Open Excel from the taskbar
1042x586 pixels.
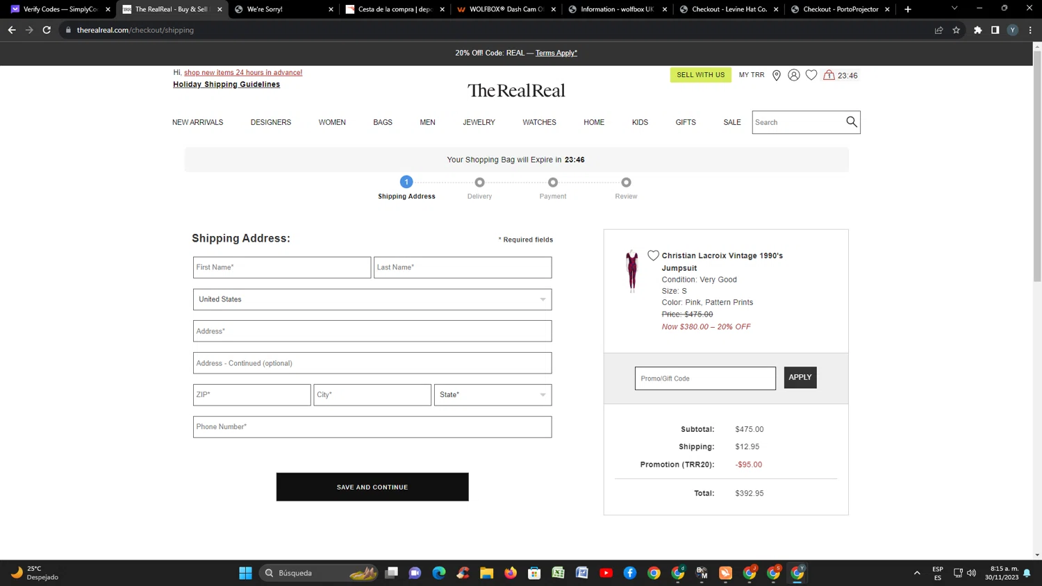click(x=559, y=573)
